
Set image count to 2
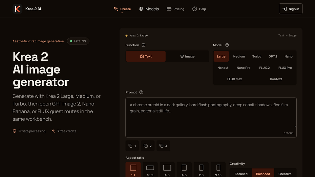point(148,146)
